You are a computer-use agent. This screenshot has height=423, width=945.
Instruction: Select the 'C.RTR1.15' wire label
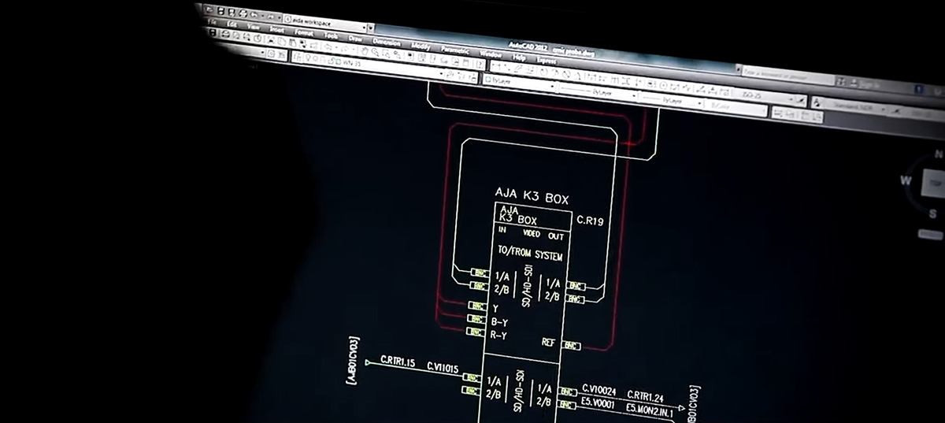(398, 361)
